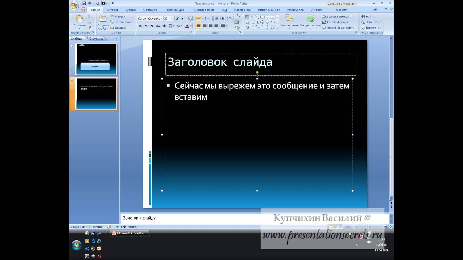Open the font size 30 dropdown
The width and height of the screenshot is (463, 260).
pos(171,18)
